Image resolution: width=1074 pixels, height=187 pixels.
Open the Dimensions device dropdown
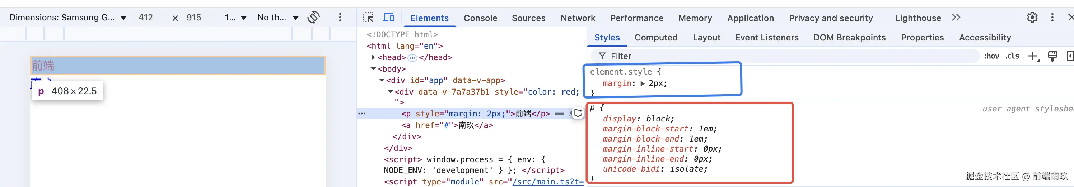(68, 18)
